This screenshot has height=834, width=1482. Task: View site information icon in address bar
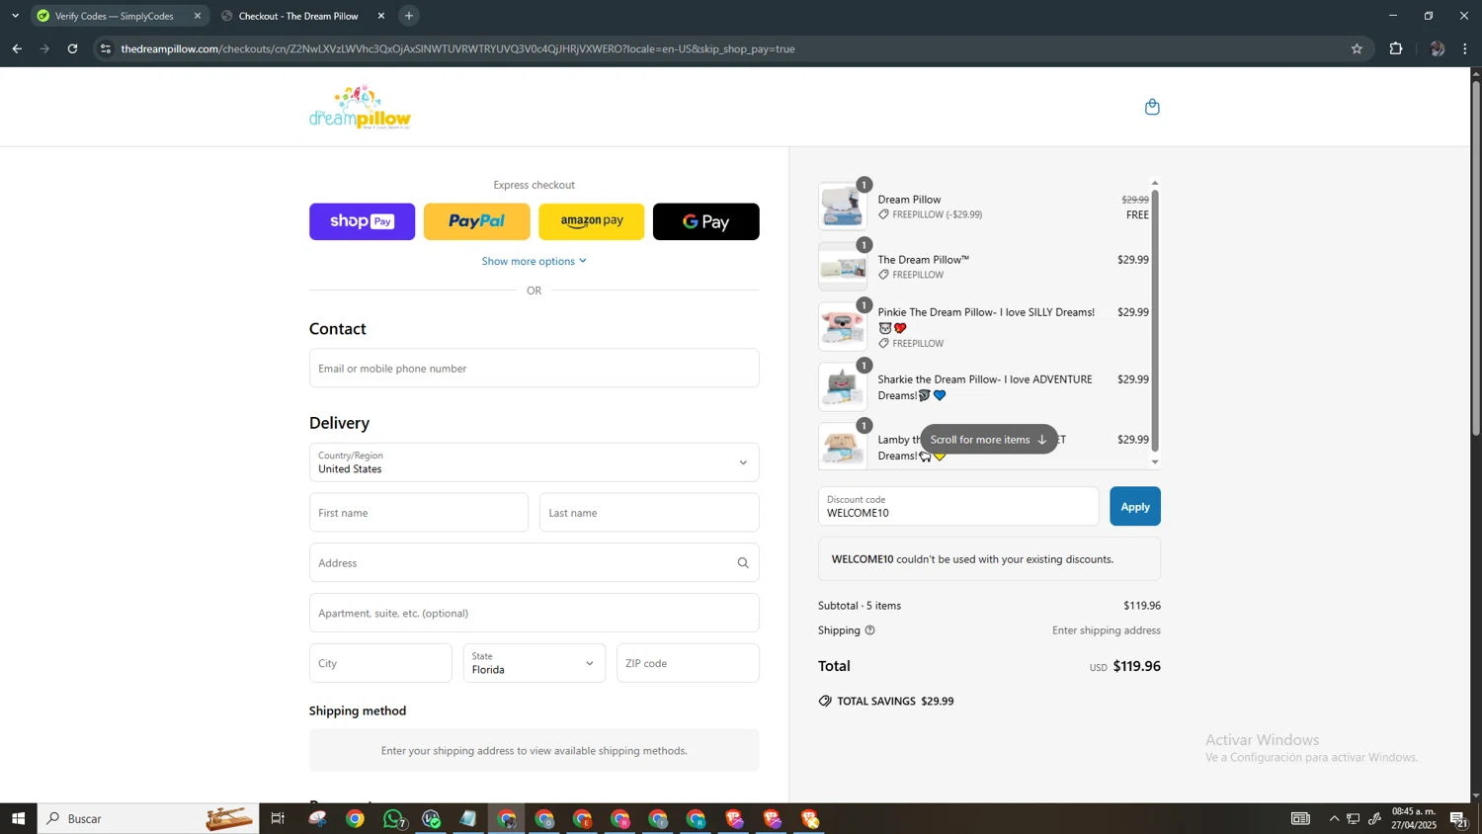(106, 48)
